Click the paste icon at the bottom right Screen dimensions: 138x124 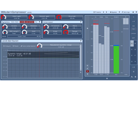tap(135, 77)
